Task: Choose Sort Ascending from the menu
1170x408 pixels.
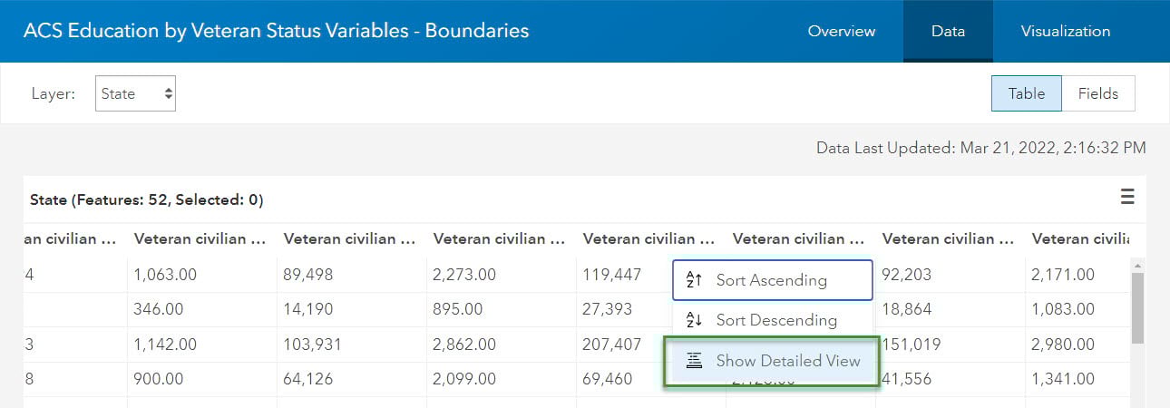Action: coord(772,280)
